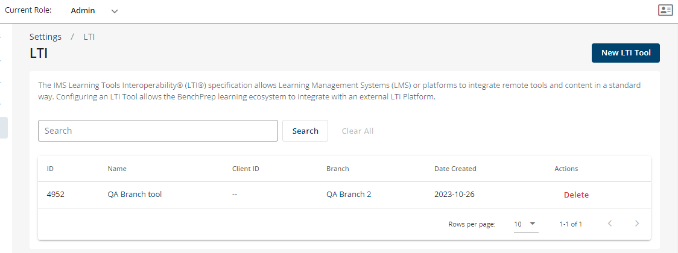Image resolution: width=678 pixels, height=253 pixels.
Task: Go to next page of LTI tools
Action: (x=637, y=223)
